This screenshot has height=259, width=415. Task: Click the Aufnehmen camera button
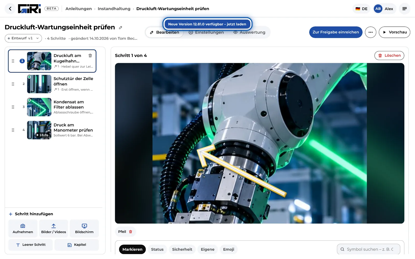[x=23, y=228]
